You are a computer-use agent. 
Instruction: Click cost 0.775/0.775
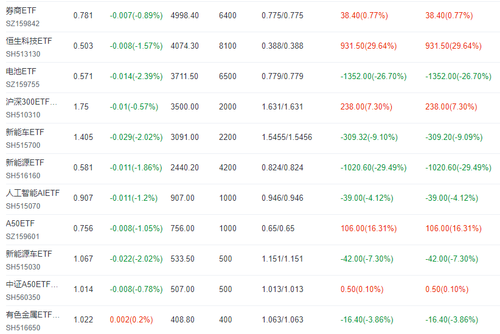point(282,16)
